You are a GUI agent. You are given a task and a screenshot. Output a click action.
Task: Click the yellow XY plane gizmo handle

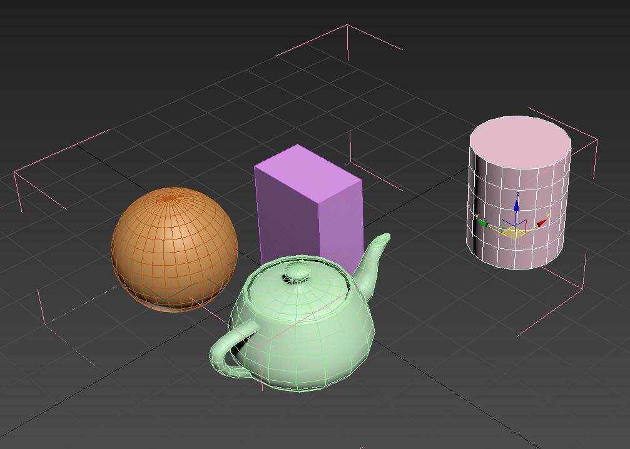tap(515, 234)
